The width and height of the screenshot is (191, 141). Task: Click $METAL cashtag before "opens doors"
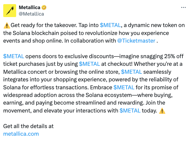(x=14, y=56)
